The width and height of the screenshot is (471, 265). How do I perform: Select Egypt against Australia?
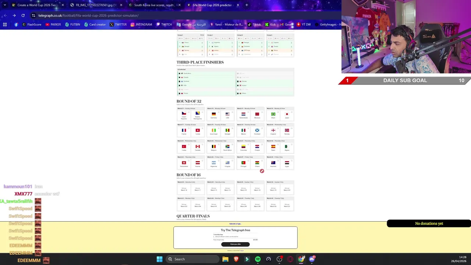pyautogui.click(x=287, y=164)
